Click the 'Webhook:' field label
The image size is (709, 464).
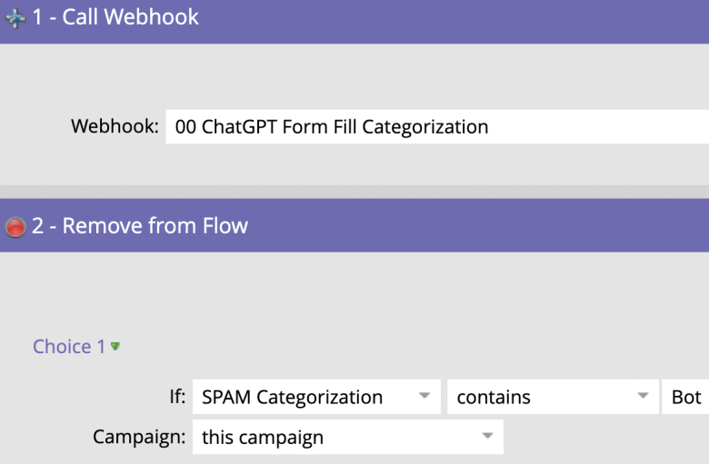(x=115, y=126)
